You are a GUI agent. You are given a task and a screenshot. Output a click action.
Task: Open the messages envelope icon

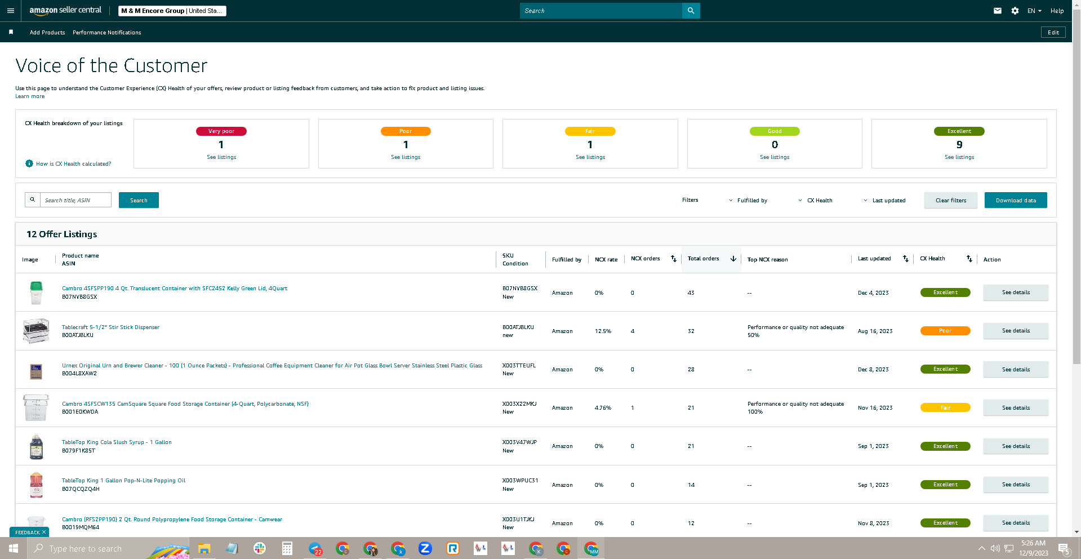(998, 11)
